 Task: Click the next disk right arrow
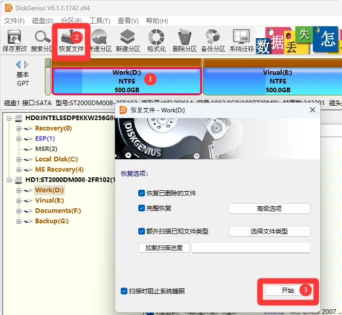[26, 64]
